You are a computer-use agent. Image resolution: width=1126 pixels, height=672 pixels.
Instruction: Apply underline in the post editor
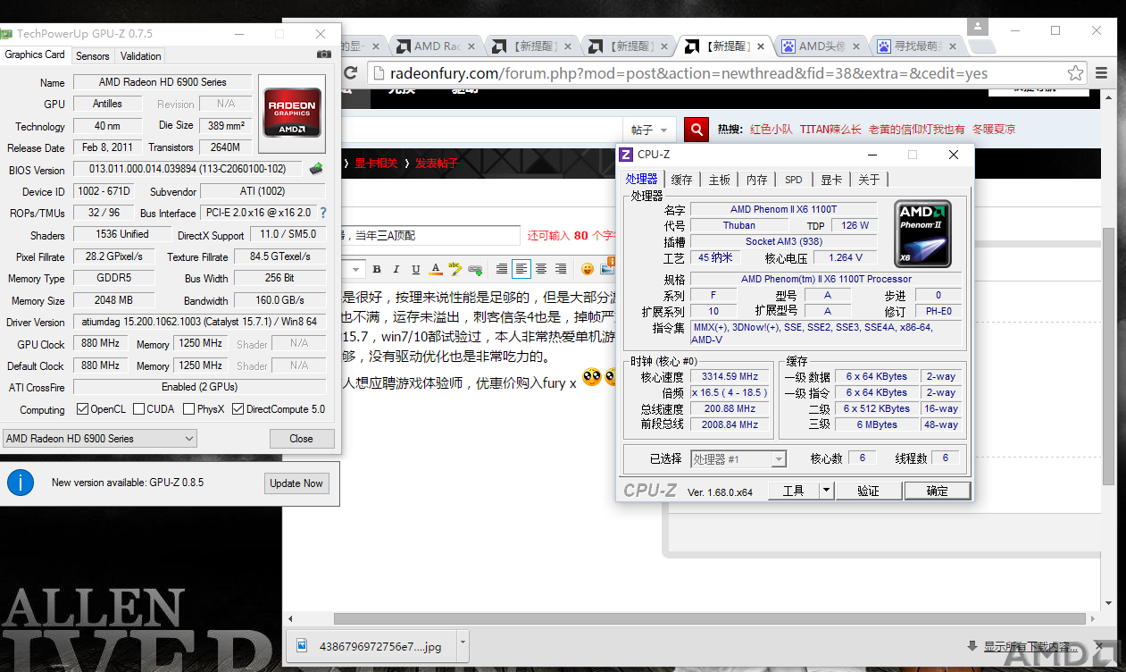pyautogui.click(x=416, y=269)
